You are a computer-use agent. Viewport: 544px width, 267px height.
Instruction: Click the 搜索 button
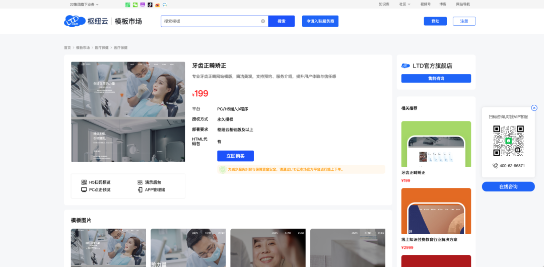coord(282,21)
